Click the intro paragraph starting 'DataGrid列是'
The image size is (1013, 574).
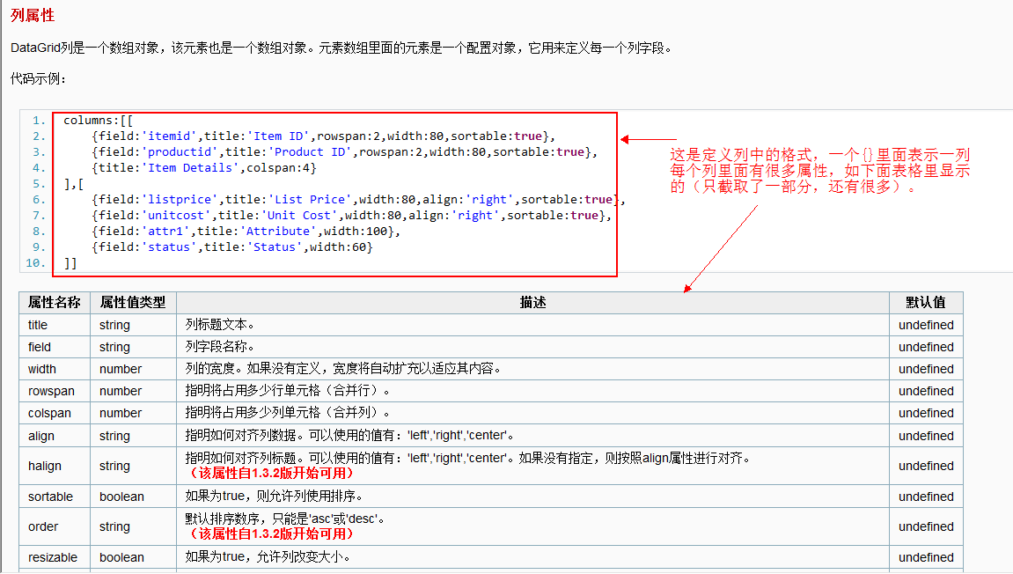pos(341,48)
